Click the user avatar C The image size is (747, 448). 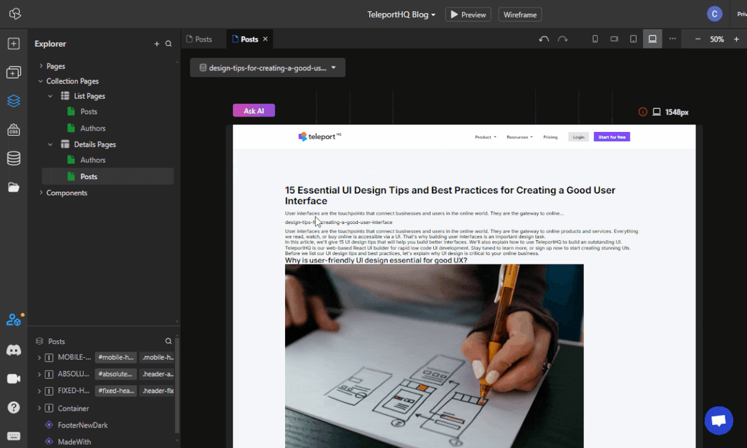715,14
